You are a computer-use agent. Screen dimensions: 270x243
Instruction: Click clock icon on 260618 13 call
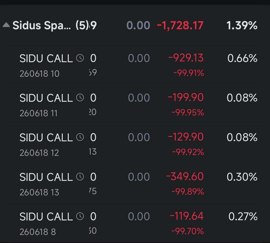point(80,177)
